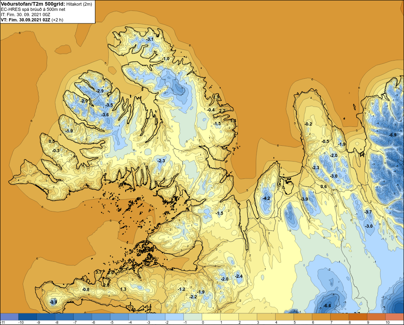Click the '-0.2' temperature value on the map

[x=308, y=124]
